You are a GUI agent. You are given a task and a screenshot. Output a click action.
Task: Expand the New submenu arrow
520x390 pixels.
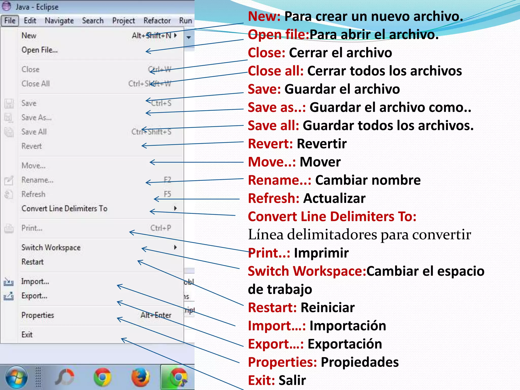pos(175,36)
